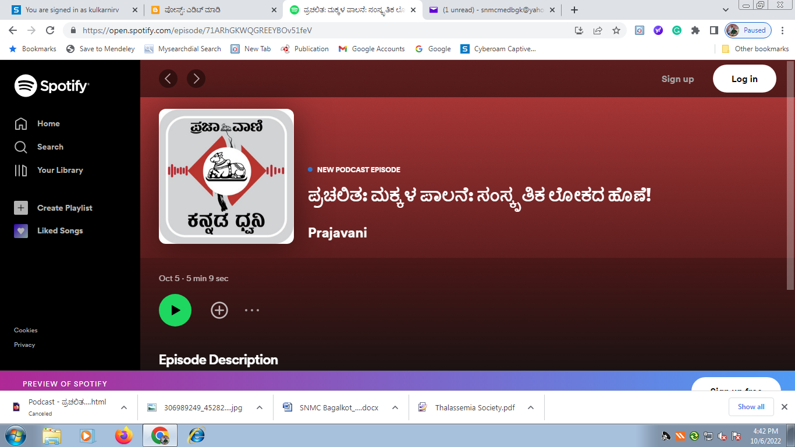Open Your Library in sidebar
The width and height of the screenshot is (795, 447).
click(49, 170)
